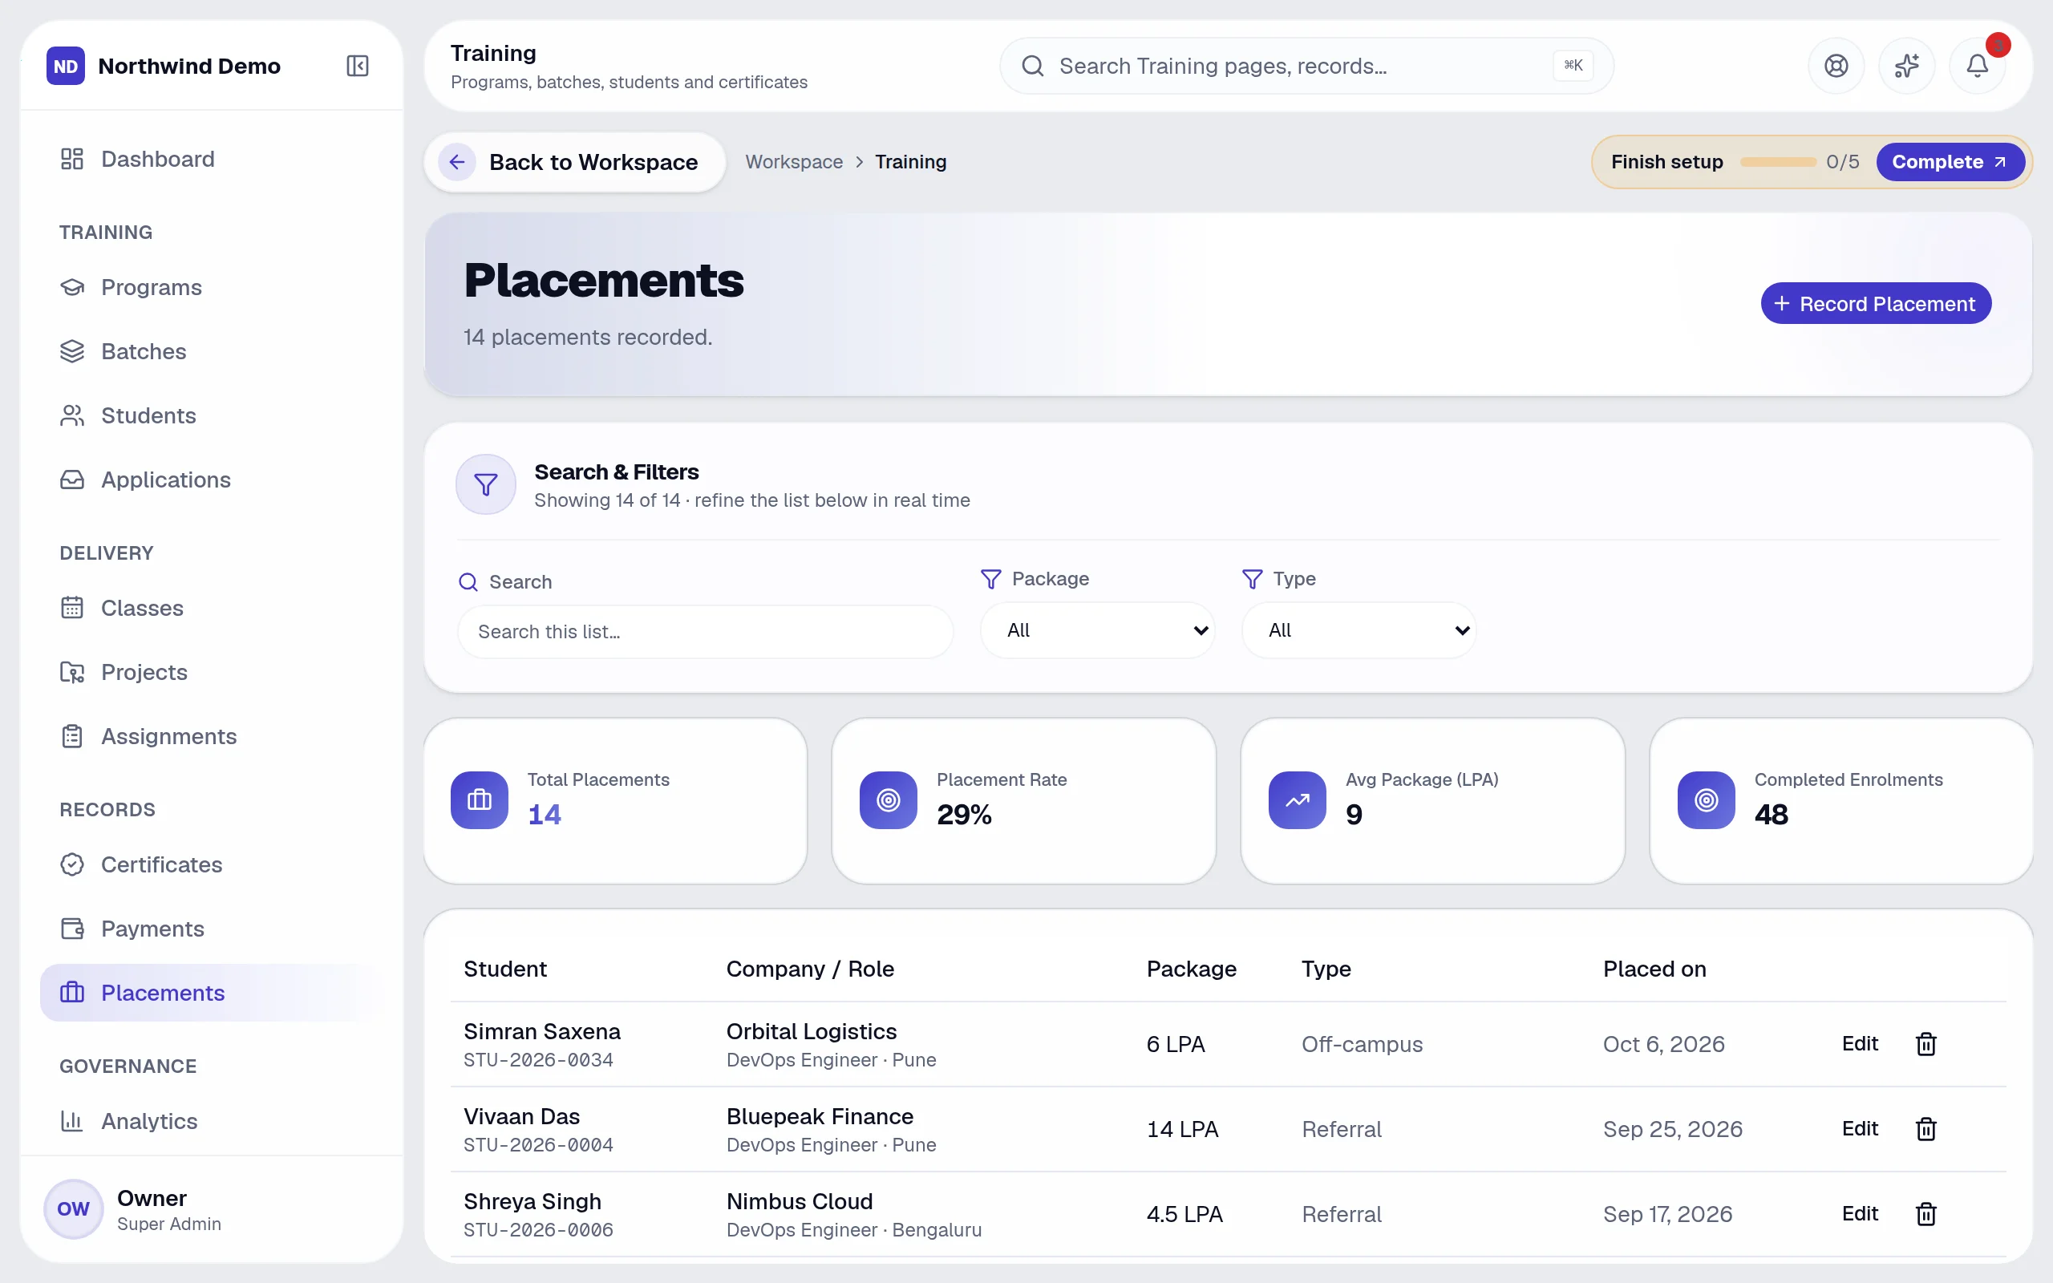Open Analytics in the sidebar
2053x1283 pixels.
211,1121
